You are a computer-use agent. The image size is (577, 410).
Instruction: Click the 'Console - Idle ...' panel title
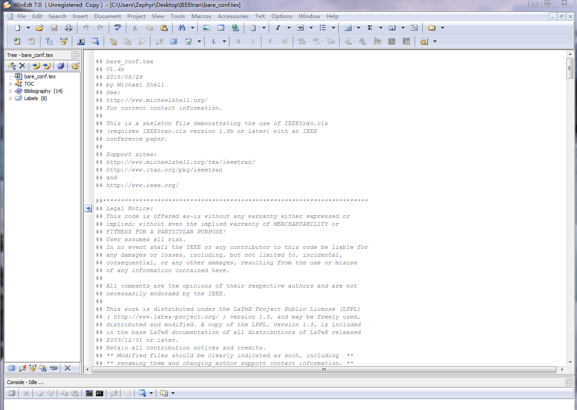point(25,382)
